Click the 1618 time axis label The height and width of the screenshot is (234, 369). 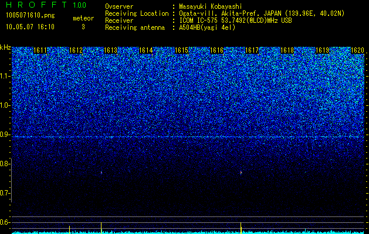pos(287,50)
